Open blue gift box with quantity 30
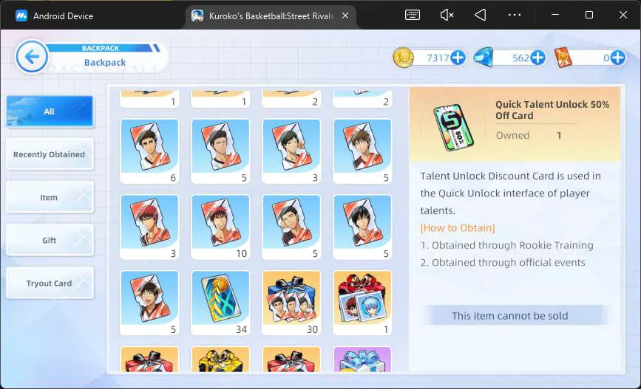Image resolution: width=641 pixels, height=389 pixels. point(291,303)
